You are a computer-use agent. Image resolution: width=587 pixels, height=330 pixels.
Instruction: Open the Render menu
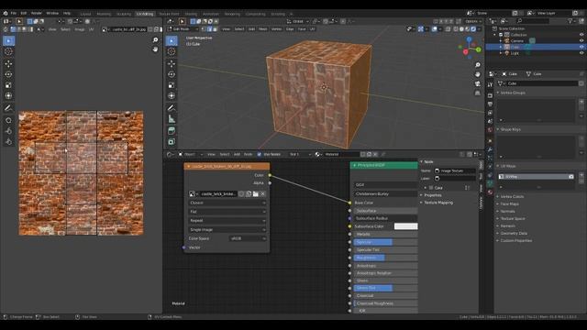pyautogui.click(x=37, y=13)
